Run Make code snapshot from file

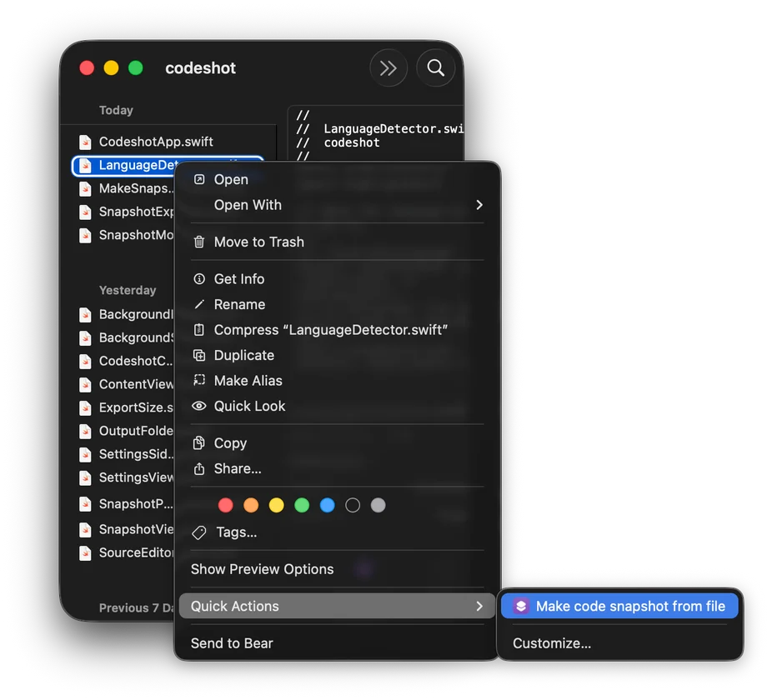click(x=619, y=606)
